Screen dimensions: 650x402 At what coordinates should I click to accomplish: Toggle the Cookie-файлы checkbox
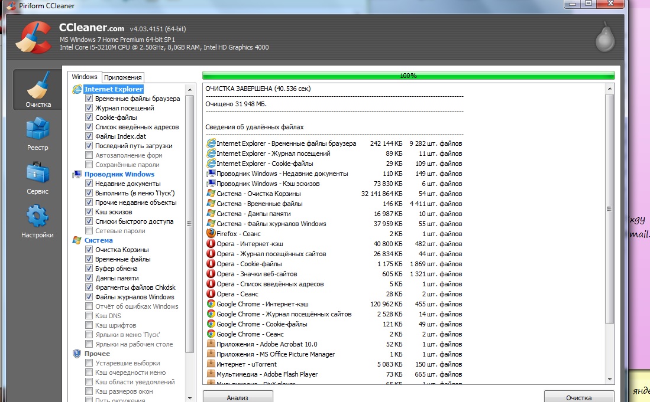(89, 117)
